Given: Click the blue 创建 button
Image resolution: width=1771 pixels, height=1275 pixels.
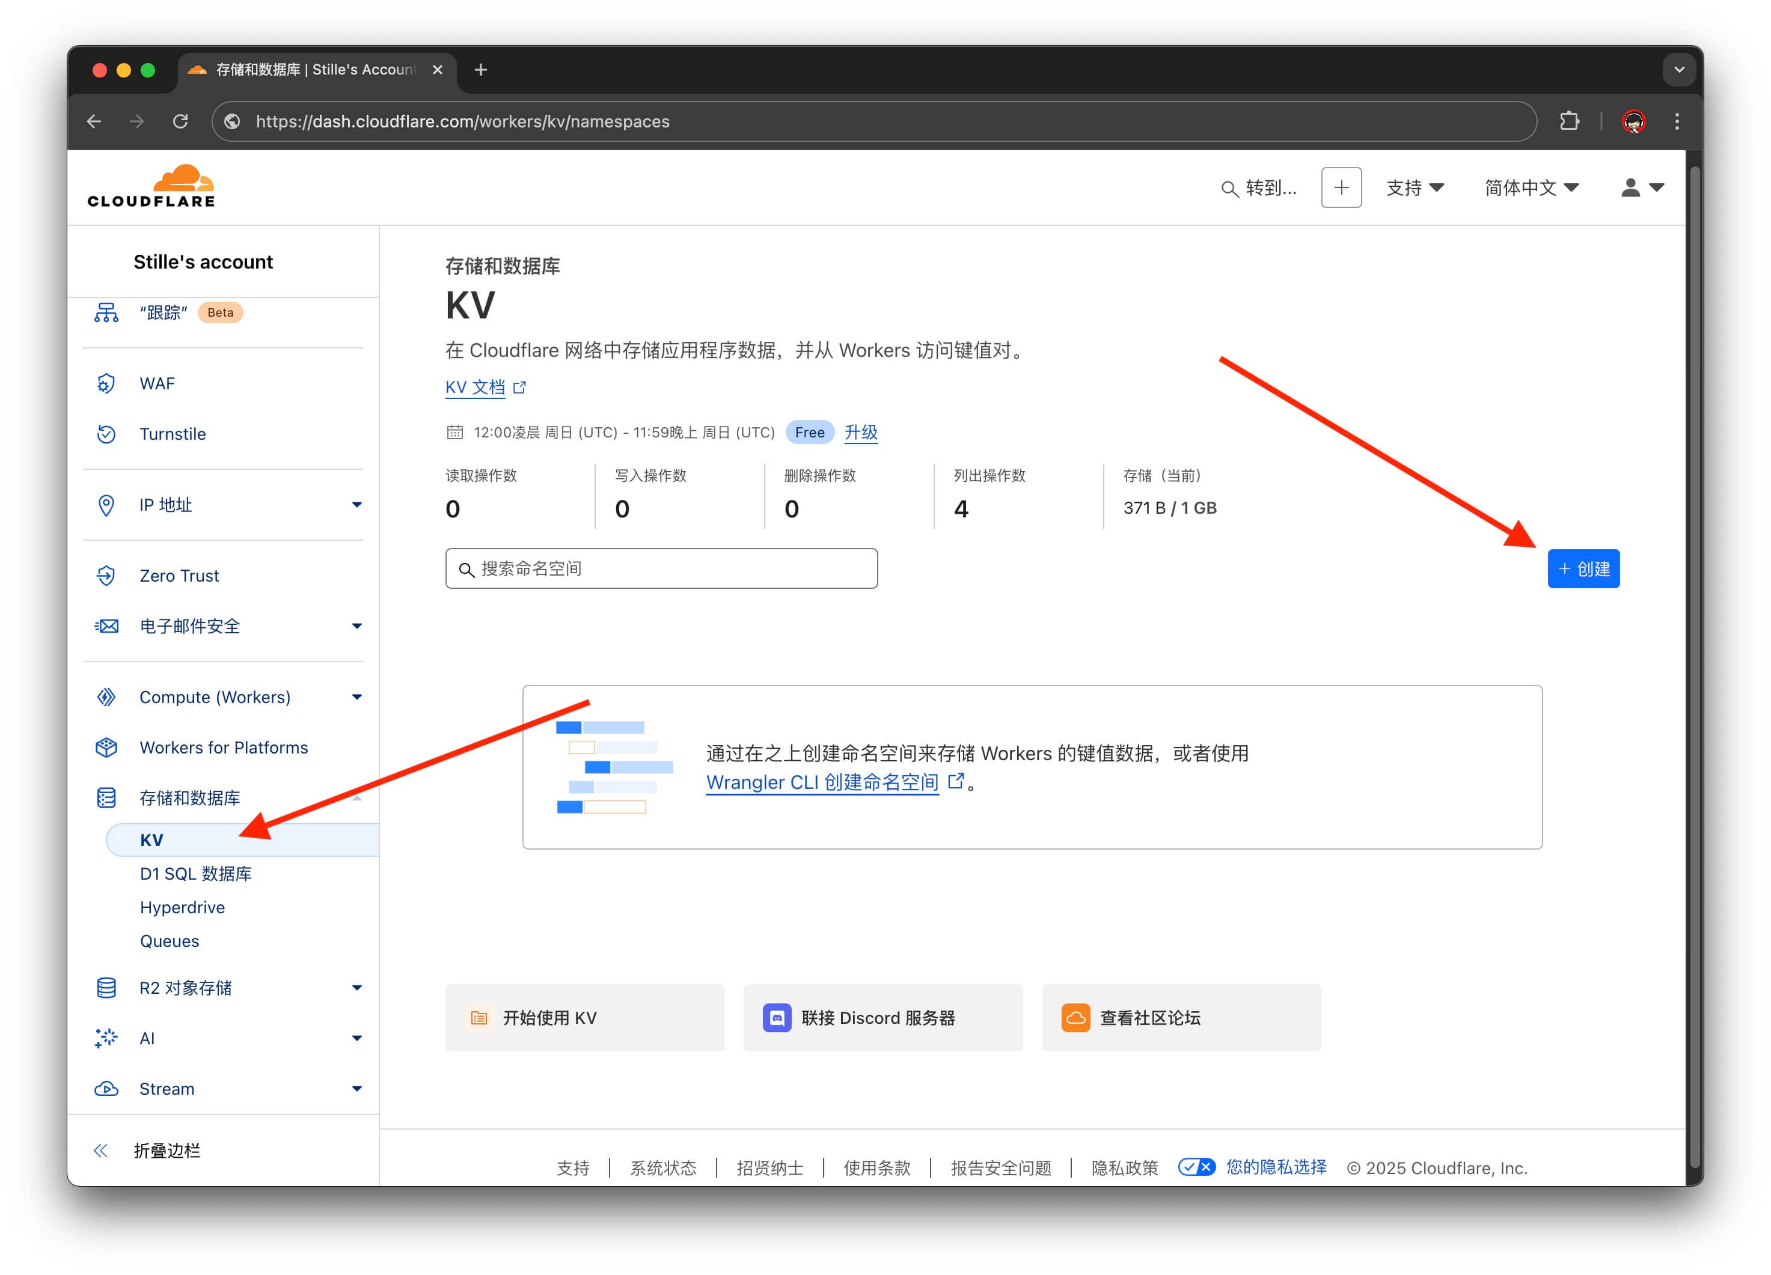Looking at the screenshot, I should [1583, 569].
